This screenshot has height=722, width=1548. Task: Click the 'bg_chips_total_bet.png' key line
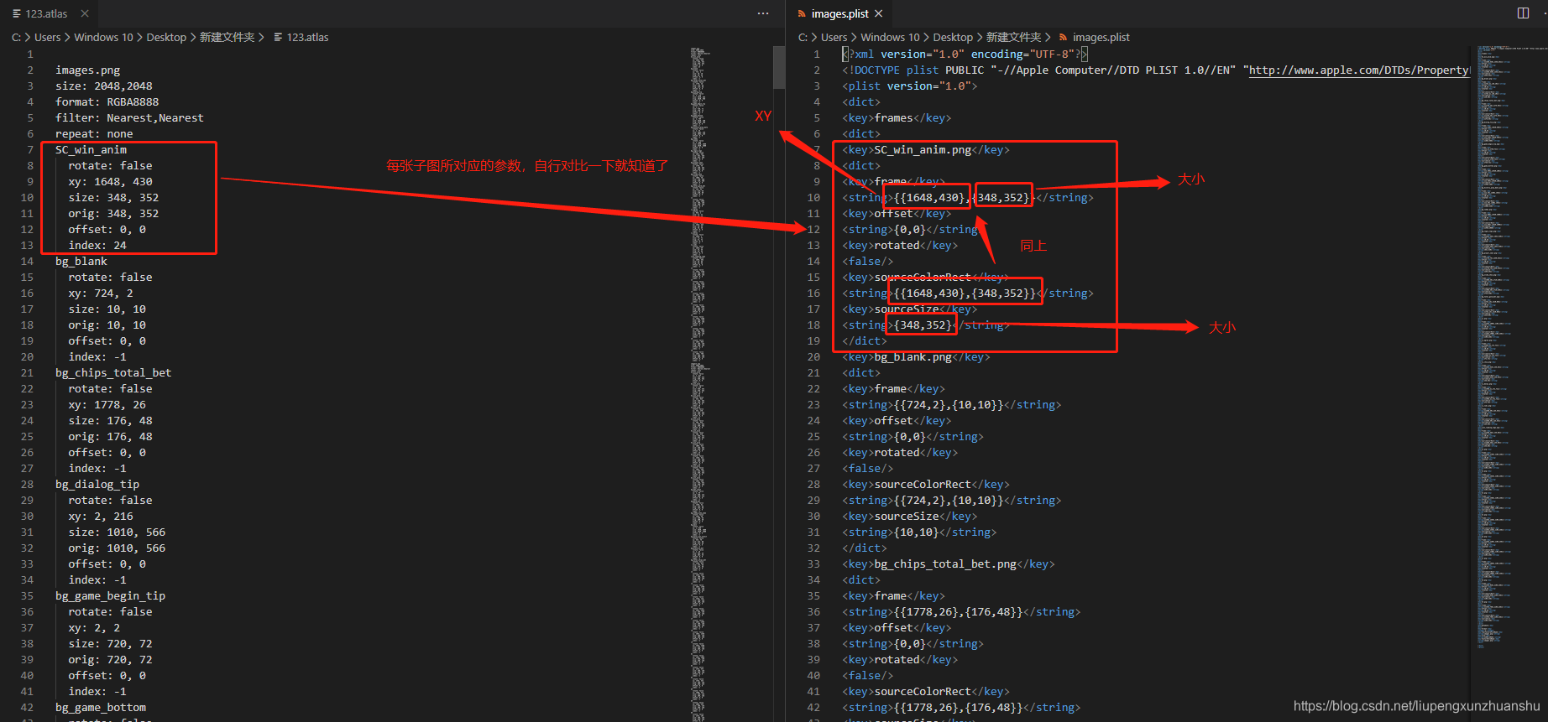949,564
